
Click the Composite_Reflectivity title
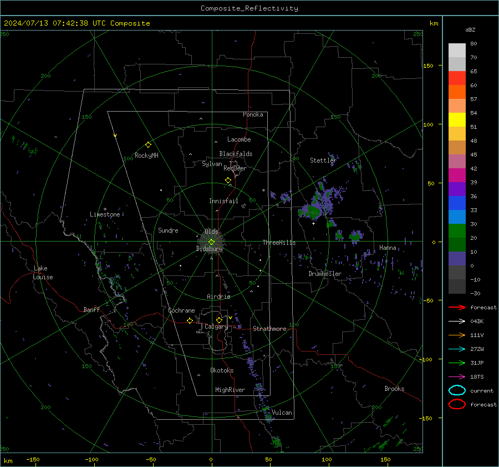(x=249, y=8)
